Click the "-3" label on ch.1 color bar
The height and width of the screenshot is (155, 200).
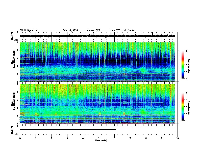click(x=186, y=51)
